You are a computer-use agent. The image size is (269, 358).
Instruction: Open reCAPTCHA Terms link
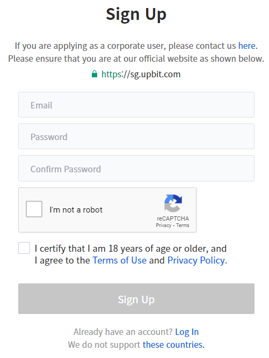(x=183, y=225)
